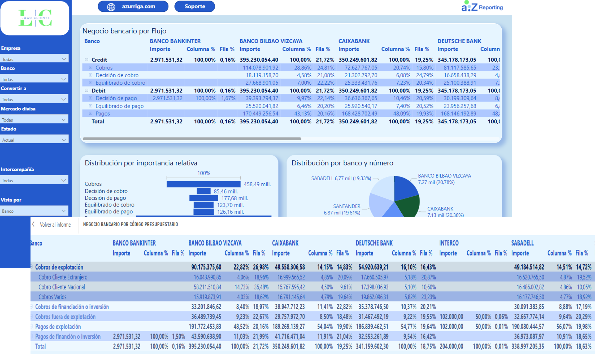Image resolution: width=595 pixels, height=354 pixels.
Task: Expand Cobros de financiación o inversión row
Action: [32, 306]
